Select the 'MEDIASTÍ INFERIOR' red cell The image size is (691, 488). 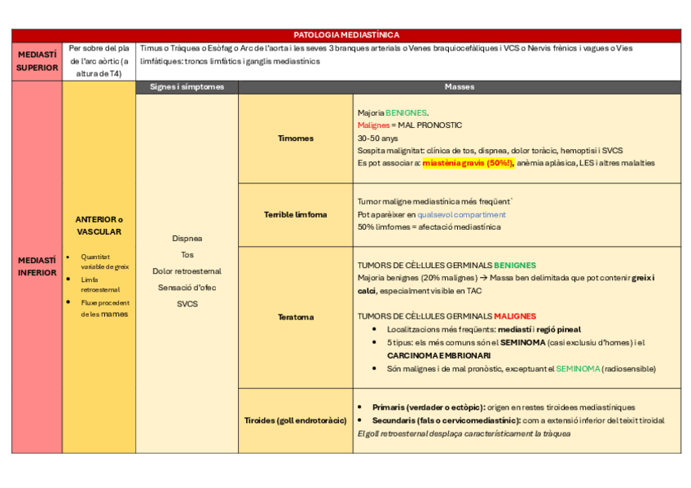(x=37, y=266)
